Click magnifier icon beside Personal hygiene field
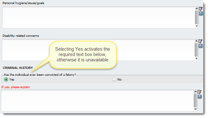Viewport: 208px width, 118px height. coord(201,14)
